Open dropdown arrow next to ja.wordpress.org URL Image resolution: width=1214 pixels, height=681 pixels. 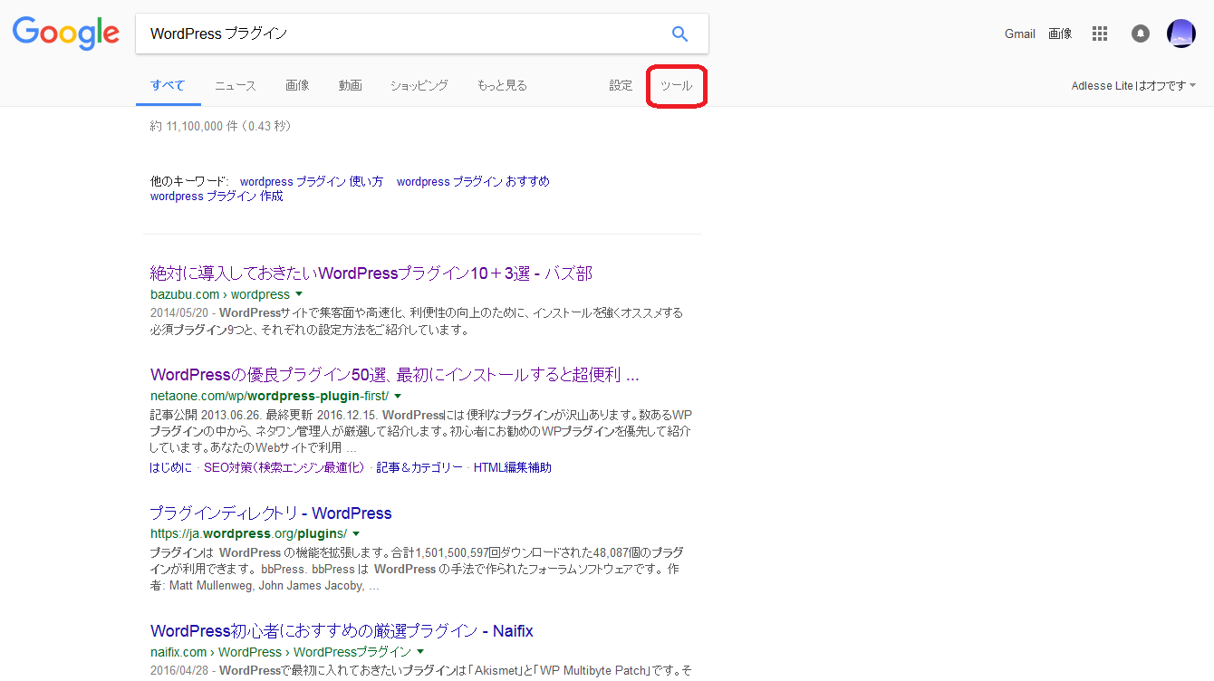(x=356, y=533)
